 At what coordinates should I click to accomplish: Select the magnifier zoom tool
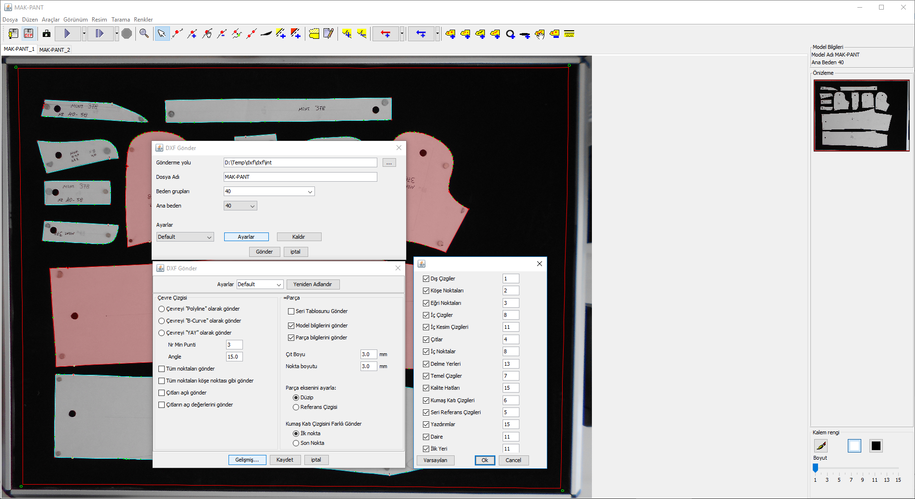pyautogui.click(x=144, y=34)
